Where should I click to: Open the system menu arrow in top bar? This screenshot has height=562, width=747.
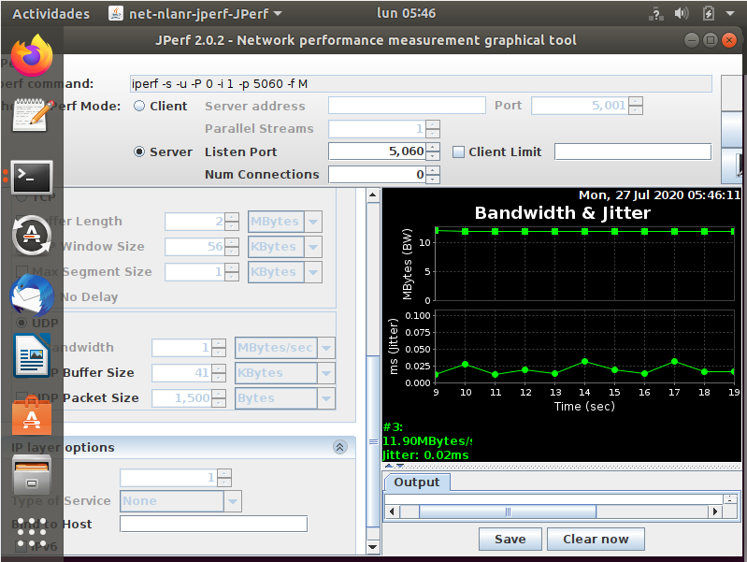[x=730, y=14]
